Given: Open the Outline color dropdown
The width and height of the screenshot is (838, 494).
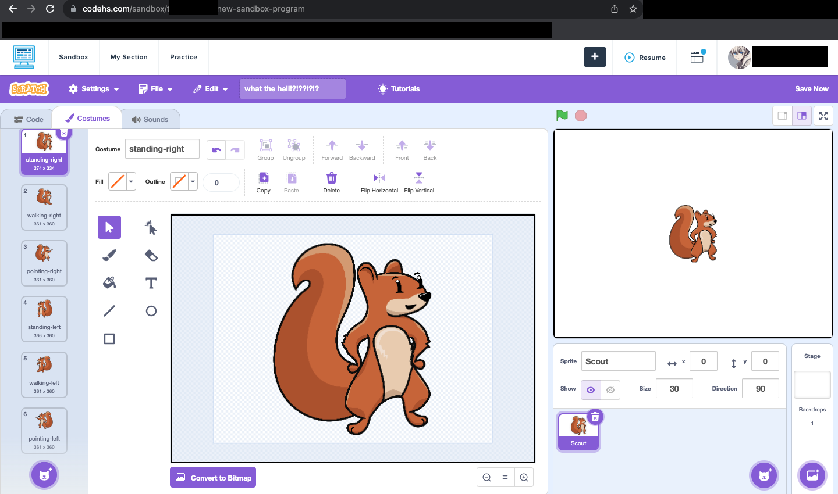Looking at the screenshot, I should pos(193,181).
